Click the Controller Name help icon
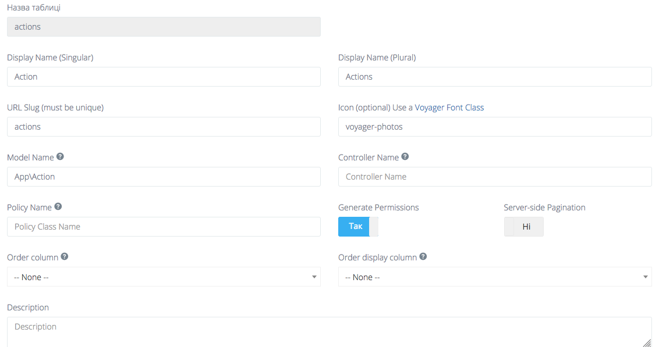 click(x=405, y=156)
